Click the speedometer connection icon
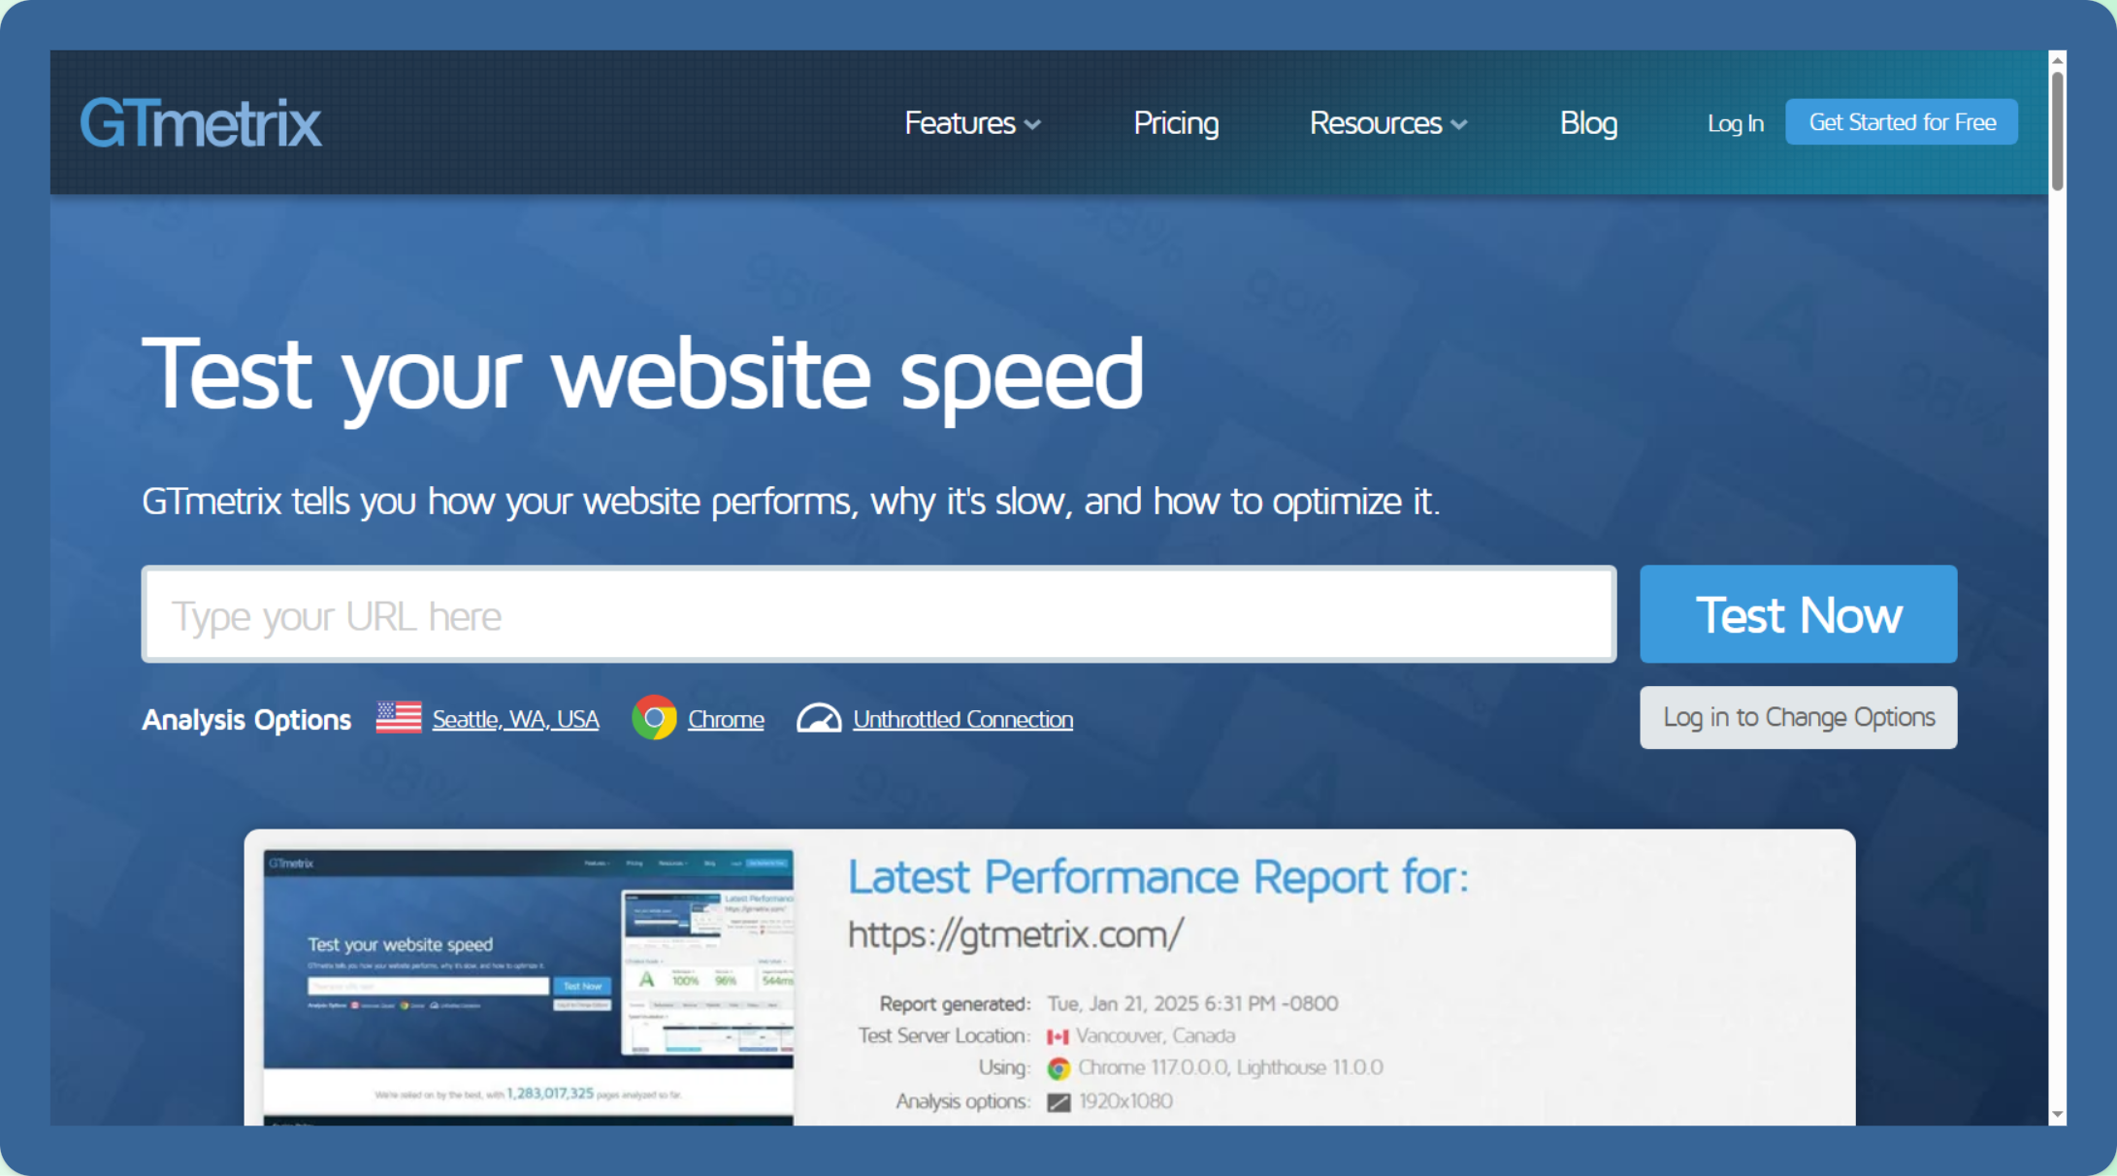The image size is (2117, 1176). [x=819, y=718]
